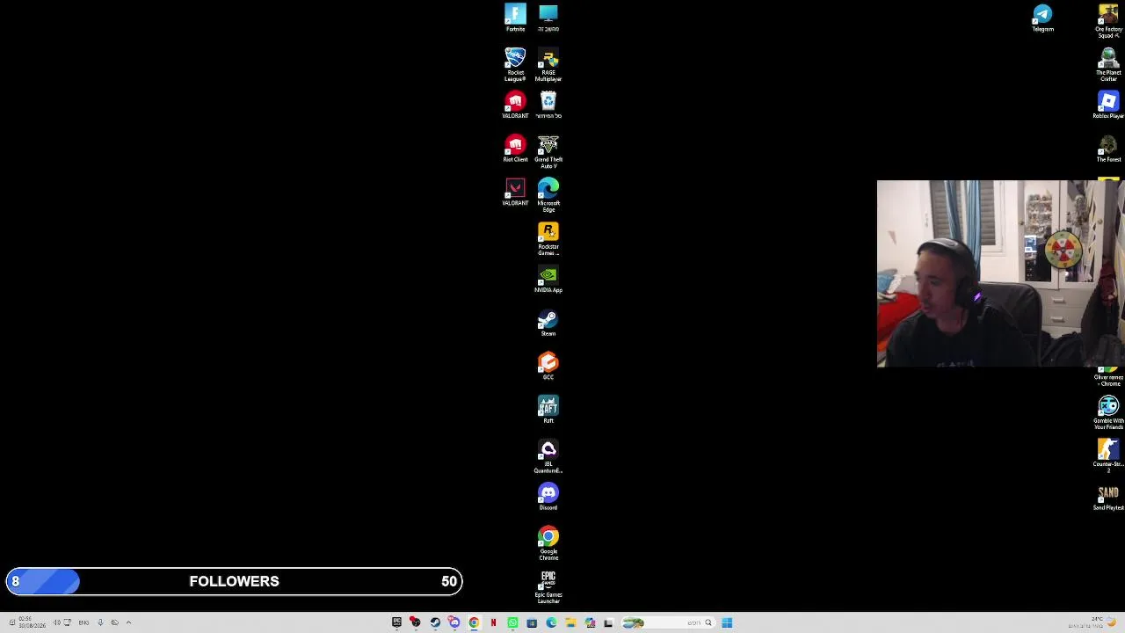Select the VALORANT shortcut with the dark square icon
This screenshot has width=1125, height=633.
[515, 193]
